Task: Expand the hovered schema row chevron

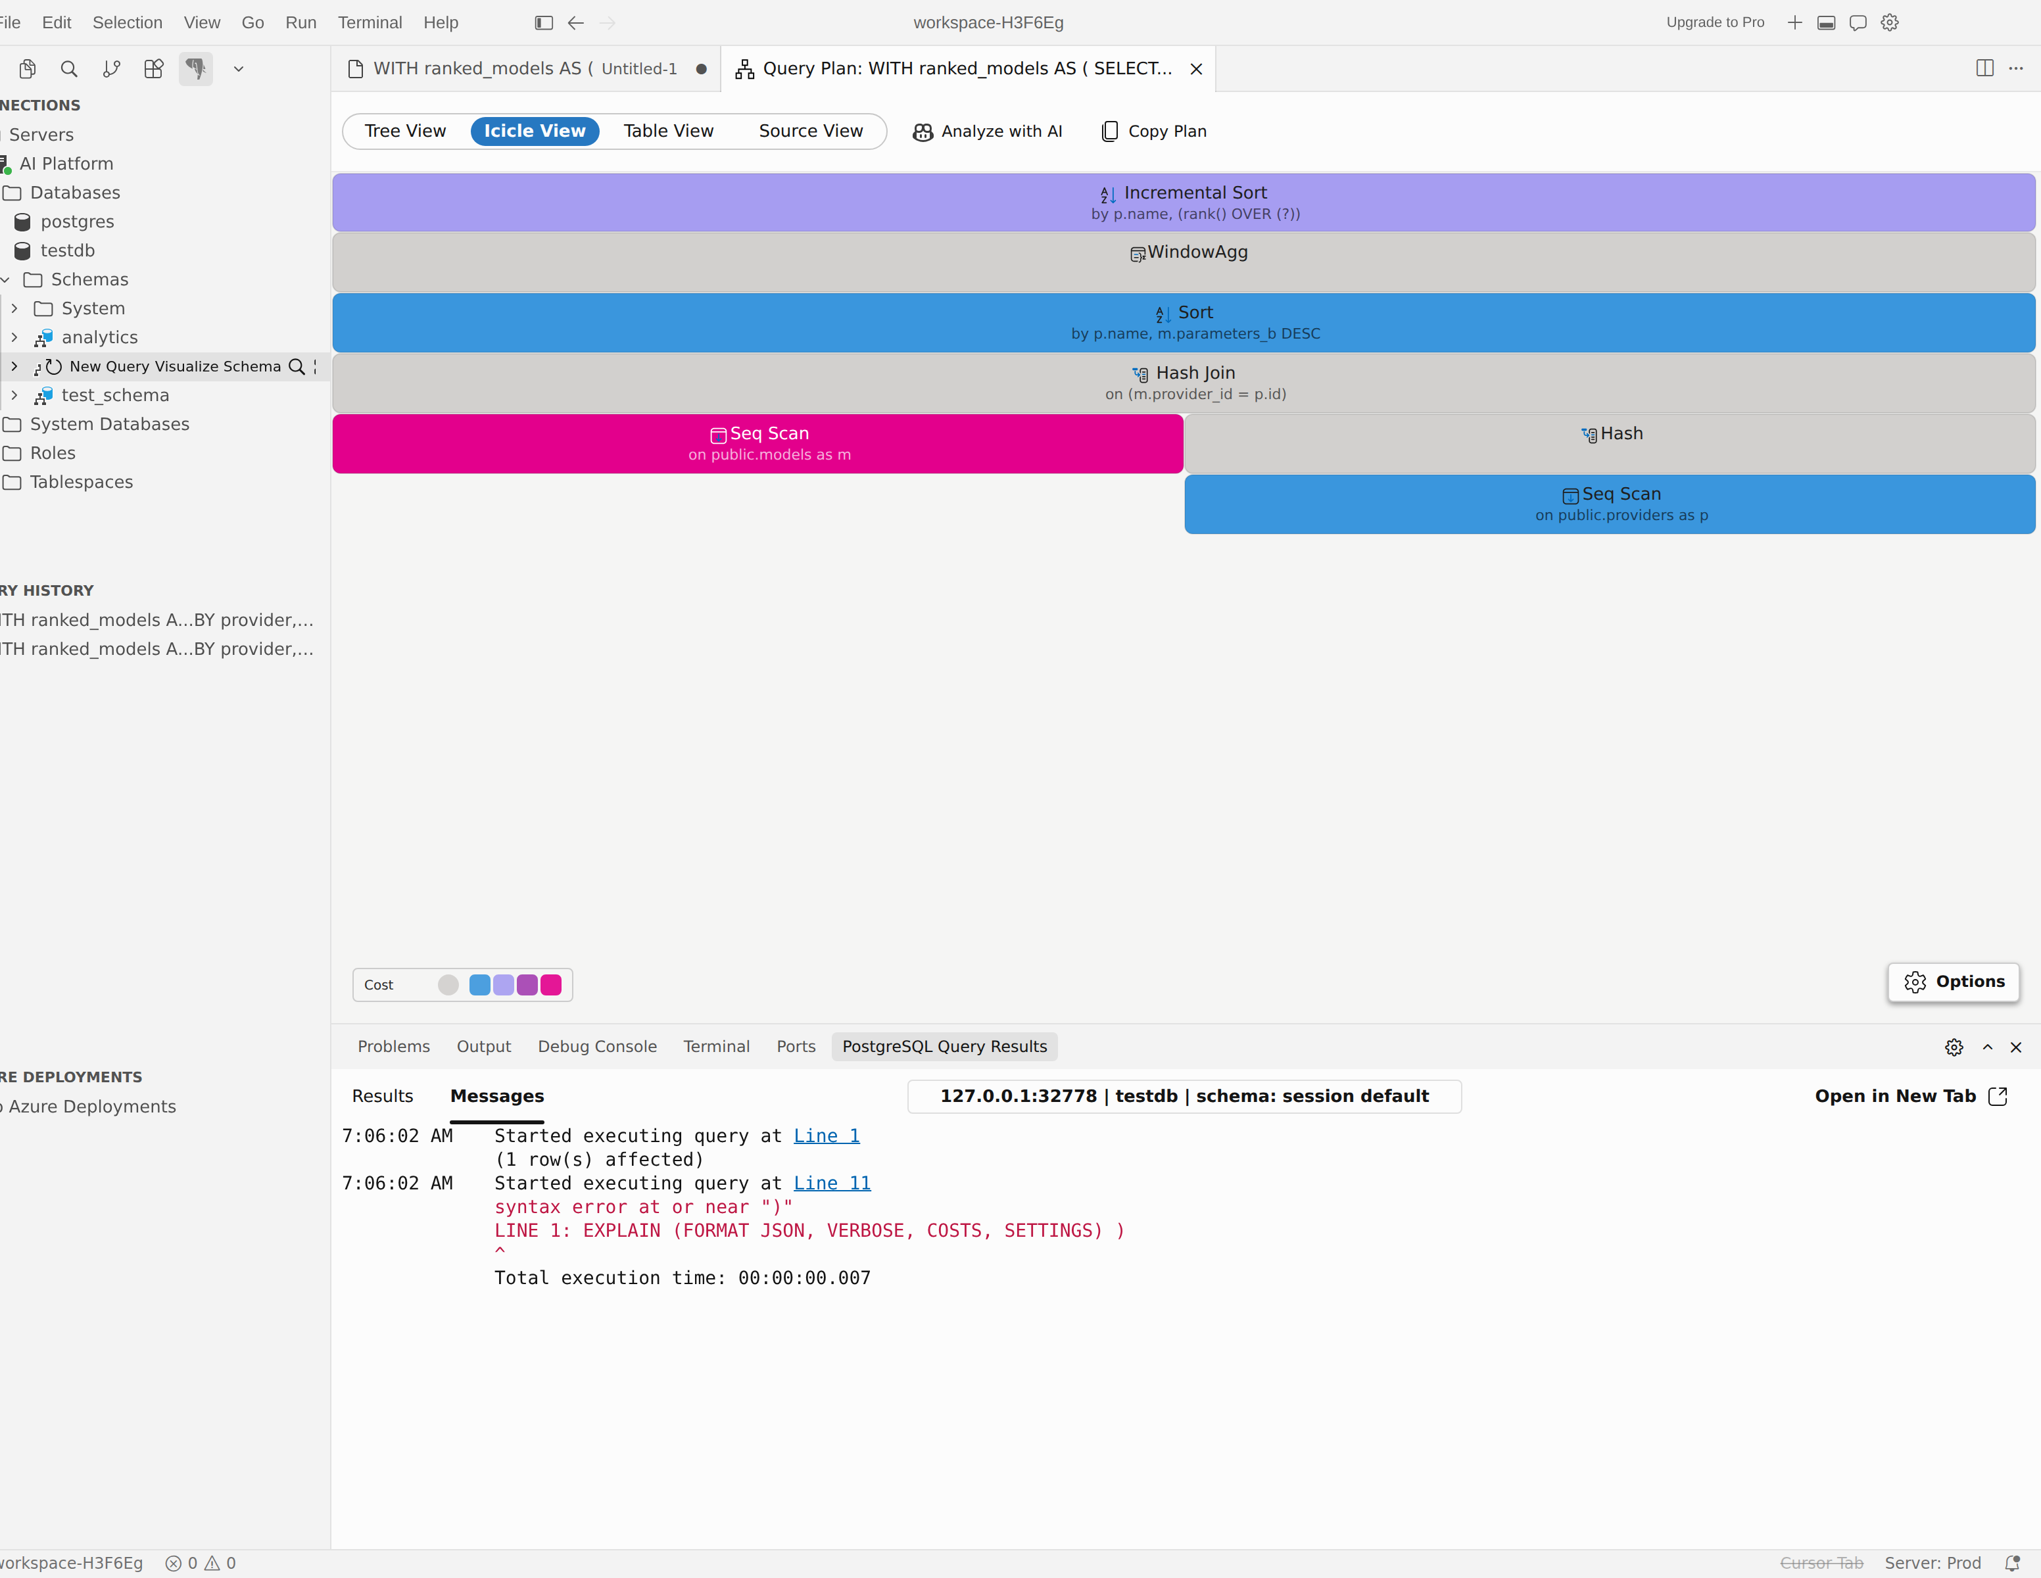Action: click(x=14, y=366)
